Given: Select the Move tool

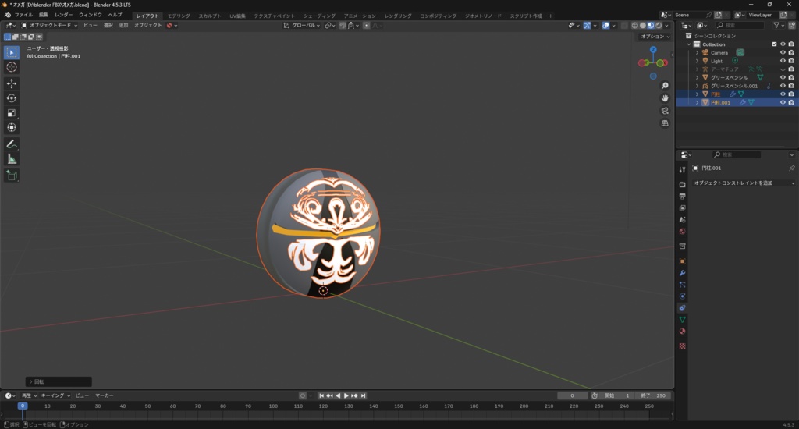Looking at the screenshot, I should (x=12, y=83).
